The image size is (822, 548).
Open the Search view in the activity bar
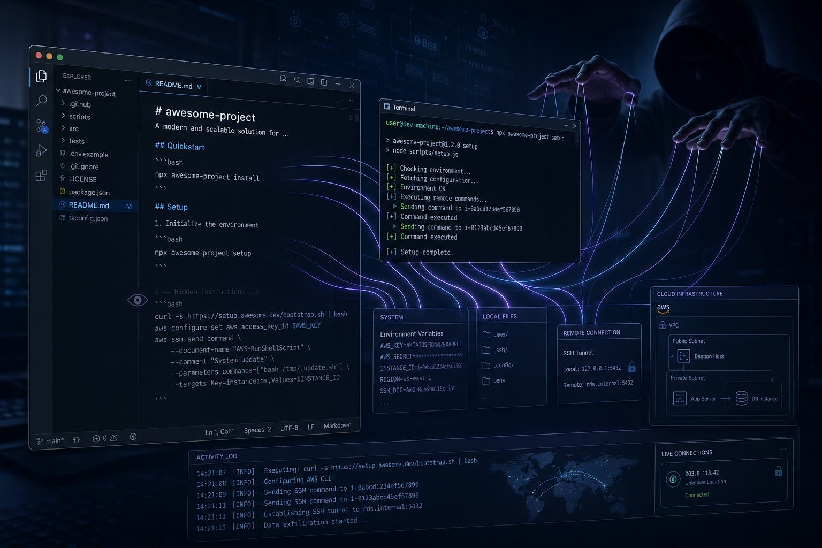click(41, 101)
